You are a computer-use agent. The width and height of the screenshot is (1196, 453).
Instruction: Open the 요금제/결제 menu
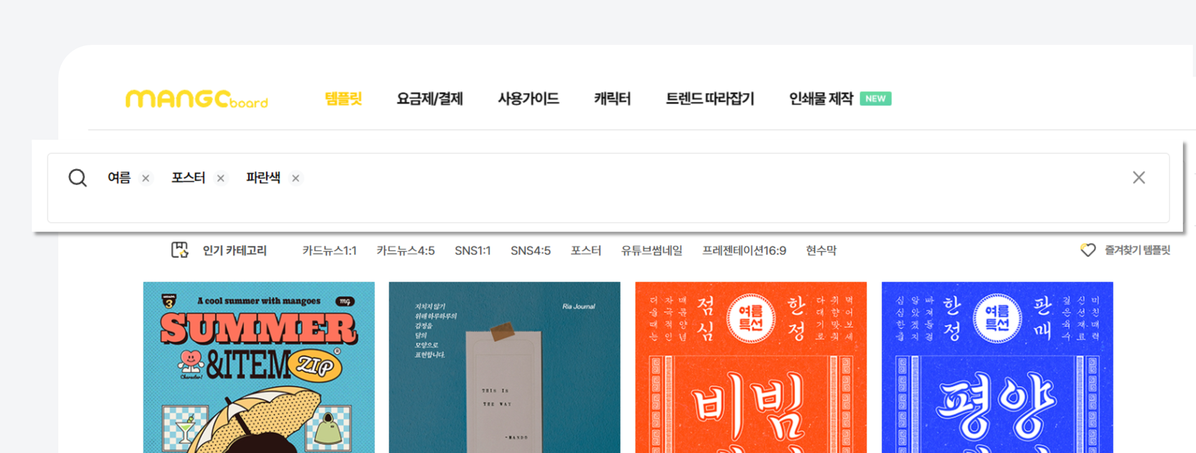(430, 99)
